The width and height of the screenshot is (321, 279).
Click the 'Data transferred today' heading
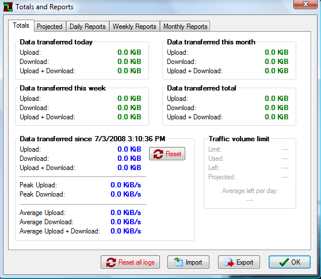[56, 42]
